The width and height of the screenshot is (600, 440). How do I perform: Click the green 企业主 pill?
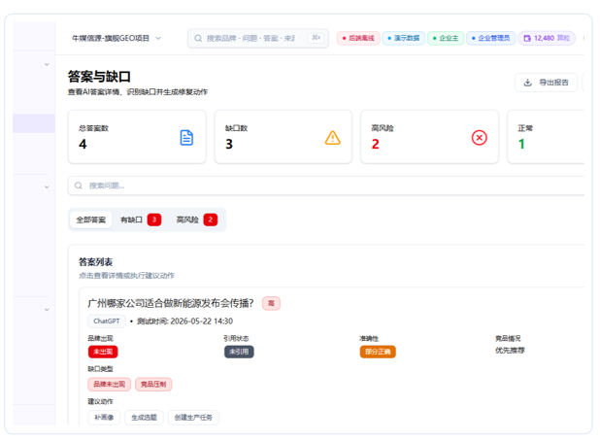(446, 38)
